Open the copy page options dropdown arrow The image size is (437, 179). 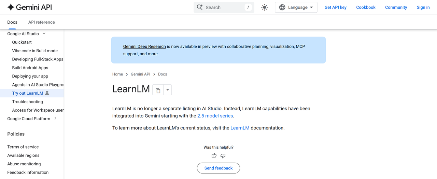[x=167, y=90]
